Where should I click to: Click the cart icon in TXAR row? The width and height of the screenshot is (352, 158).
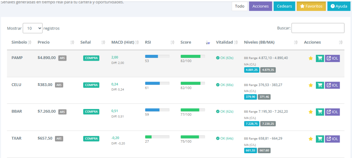pos(320,139)
